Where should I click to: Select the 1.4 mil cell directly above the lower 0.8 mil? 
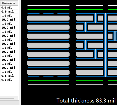point(9,72)
